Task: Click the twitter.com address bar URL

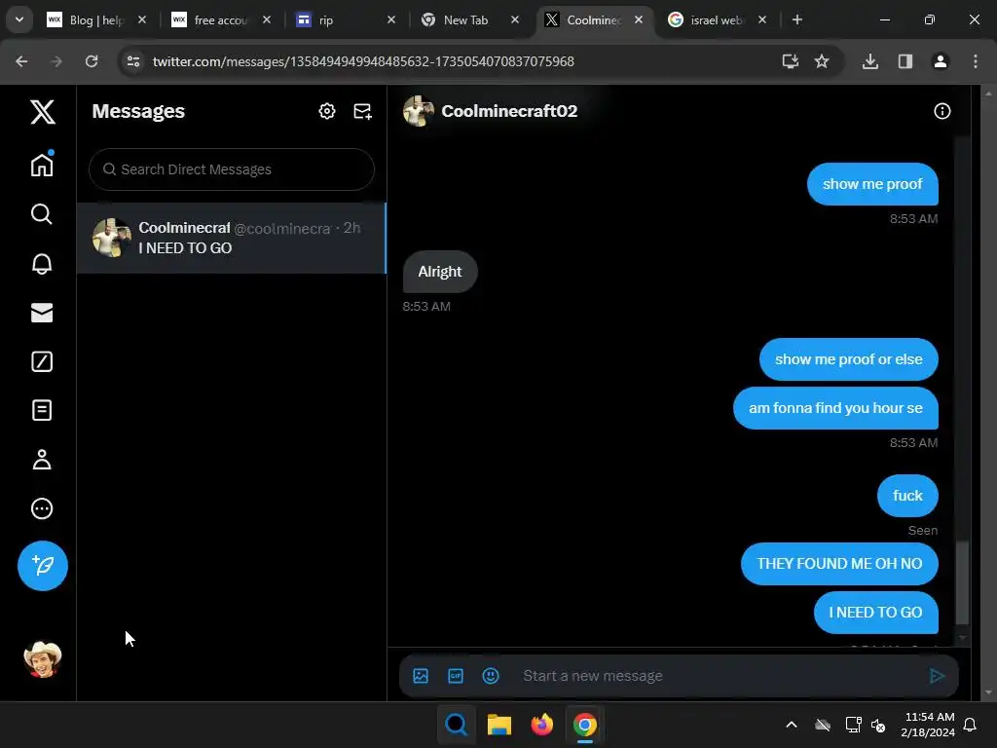Action: [363, 61]
